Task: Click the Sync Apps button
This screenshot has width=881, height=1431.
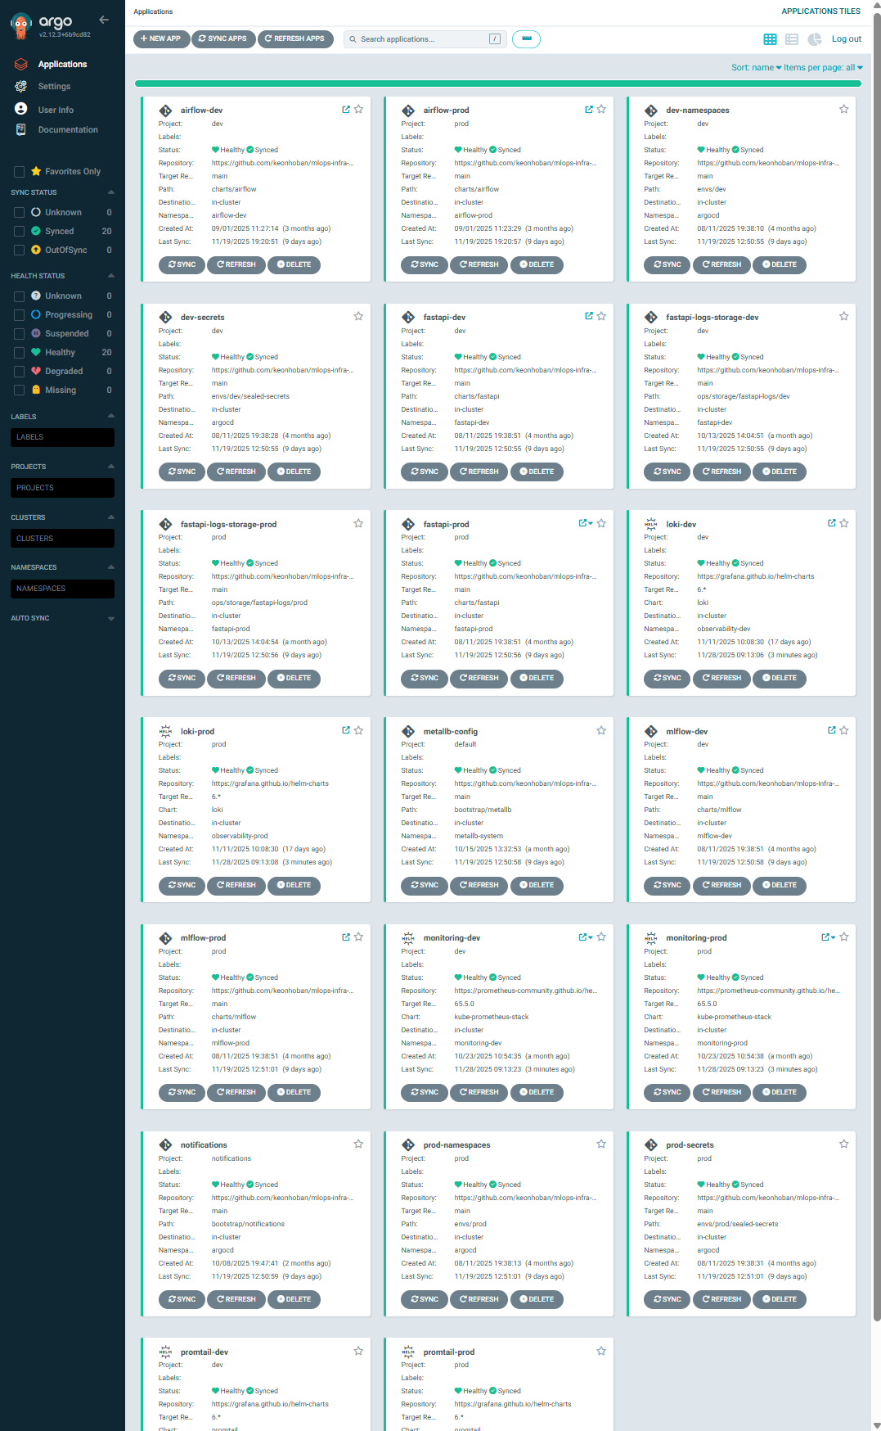Action: [223, 38]
